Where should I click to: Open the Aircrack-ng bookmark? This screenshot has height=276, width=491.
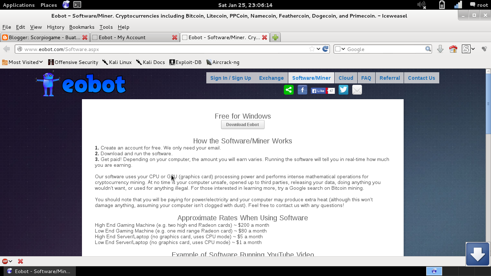[x=223, y=62]
